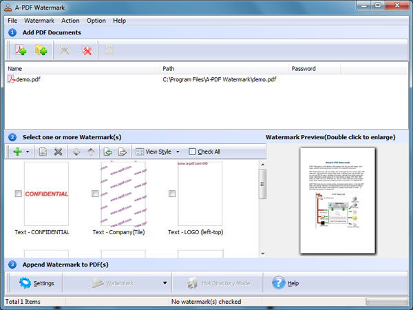Open the View Style dropdown arrow
Image resolution: width=413 pixels, height=310 pixels.
178,152
